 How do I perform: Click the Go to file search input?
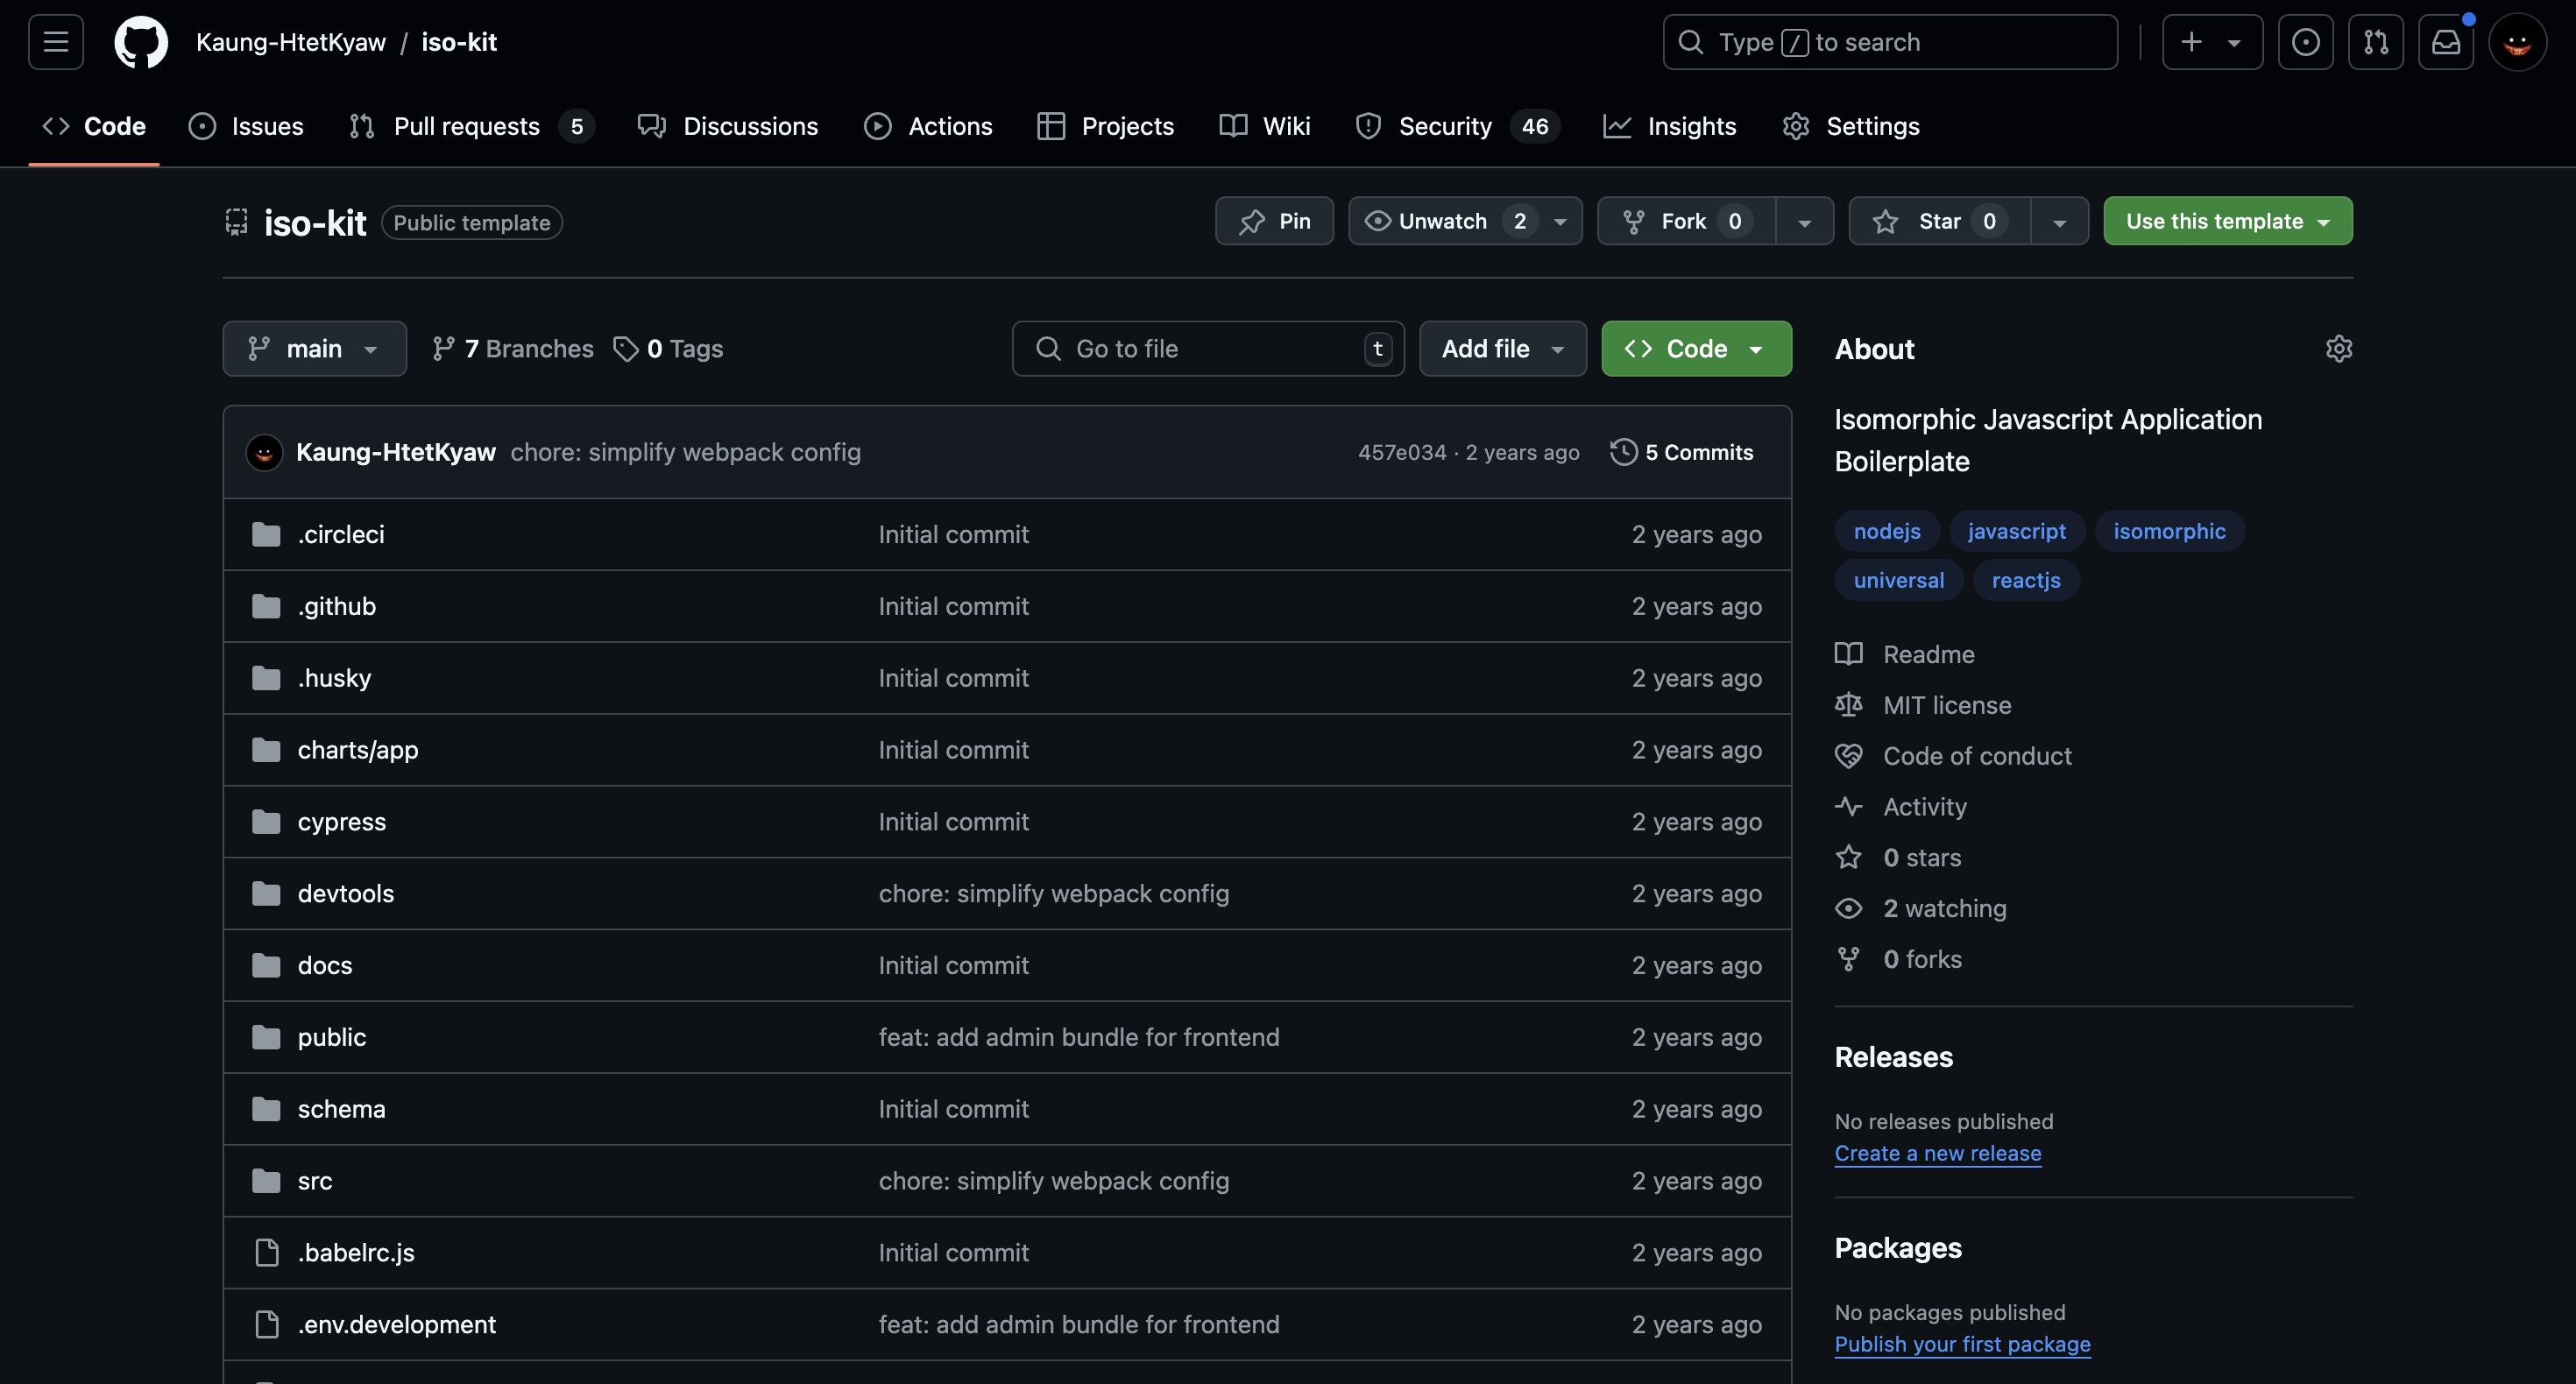point(1209,348)
